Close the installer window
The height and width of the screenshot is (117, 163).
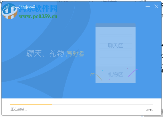coord(156,7)
